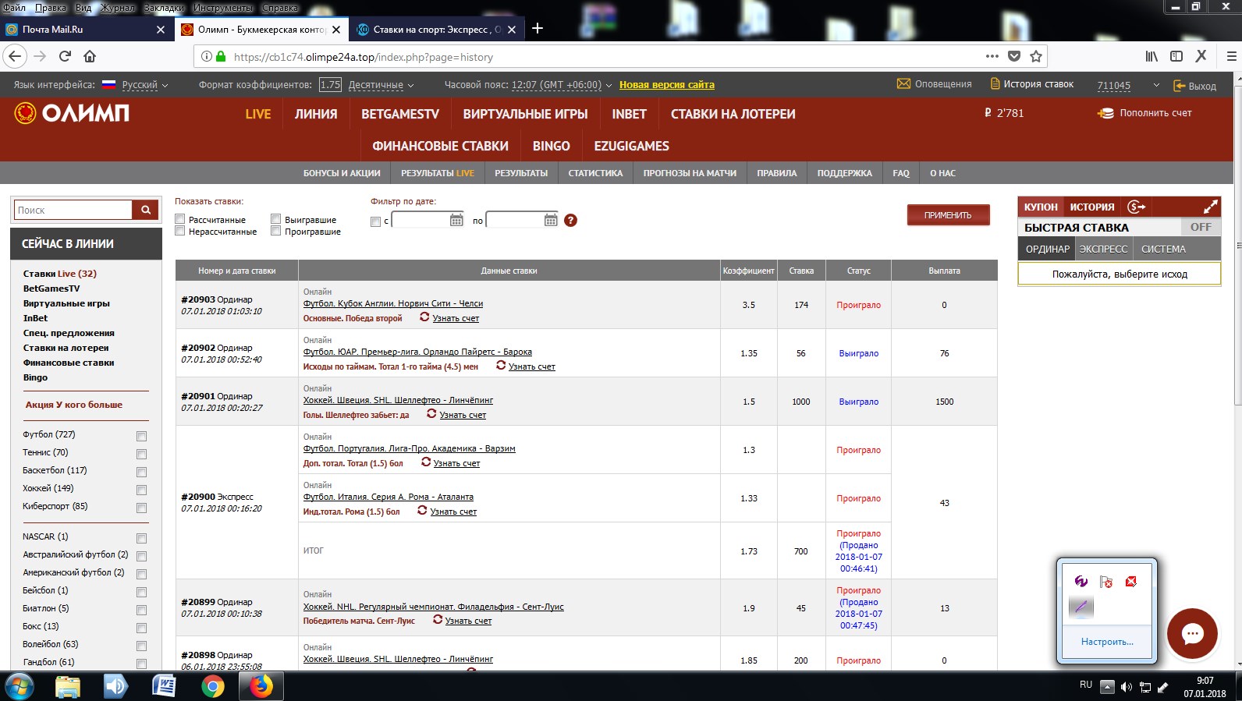Open the Windows Start menu
Screen dimensions: 1242x701
[x=19, y=687]
